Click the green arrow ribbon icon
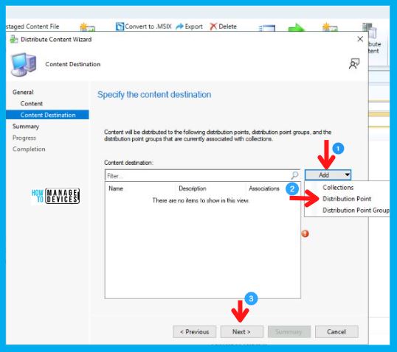 296,27
